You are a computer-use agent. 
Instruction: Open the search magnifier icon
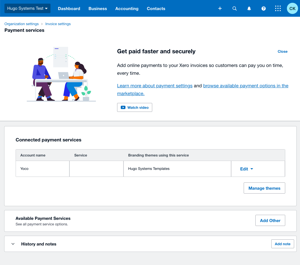click(234, 9)
